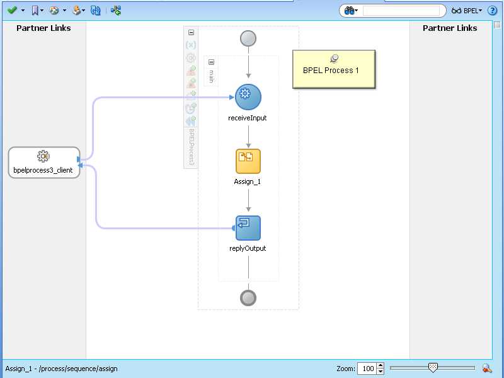This screenshot has width=504, height=378.
Task: Select the replyOutput activity icon
Action: pyautogui.click(x=248, y=227)
